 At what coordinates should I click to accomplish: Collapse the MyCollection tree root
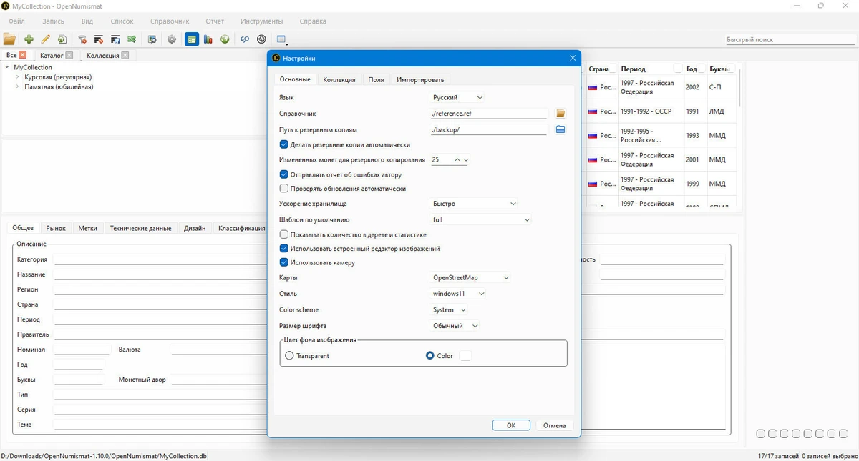click(x=7, y=67)
